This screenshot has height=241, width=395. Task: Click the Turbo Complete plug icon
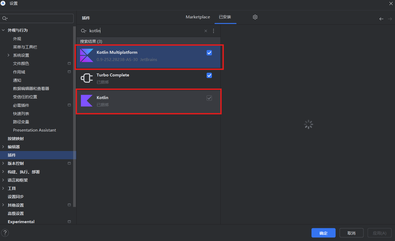pos(87,78)
